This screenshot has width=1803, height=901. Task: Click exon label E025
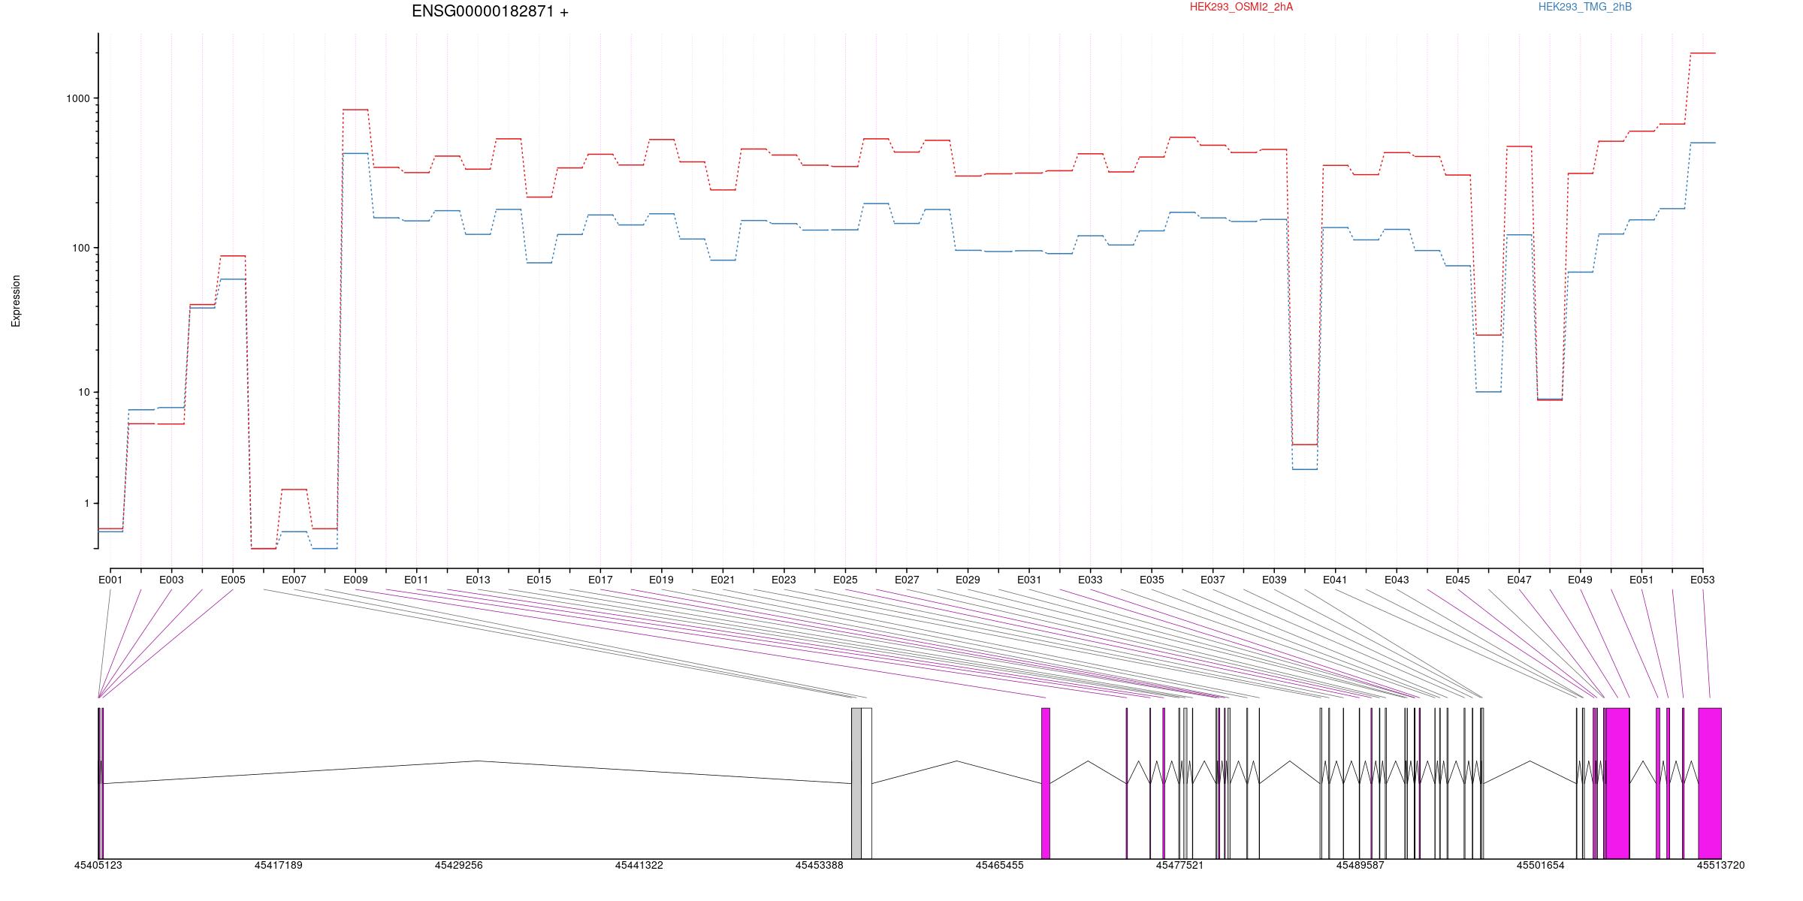coord(845,580)
